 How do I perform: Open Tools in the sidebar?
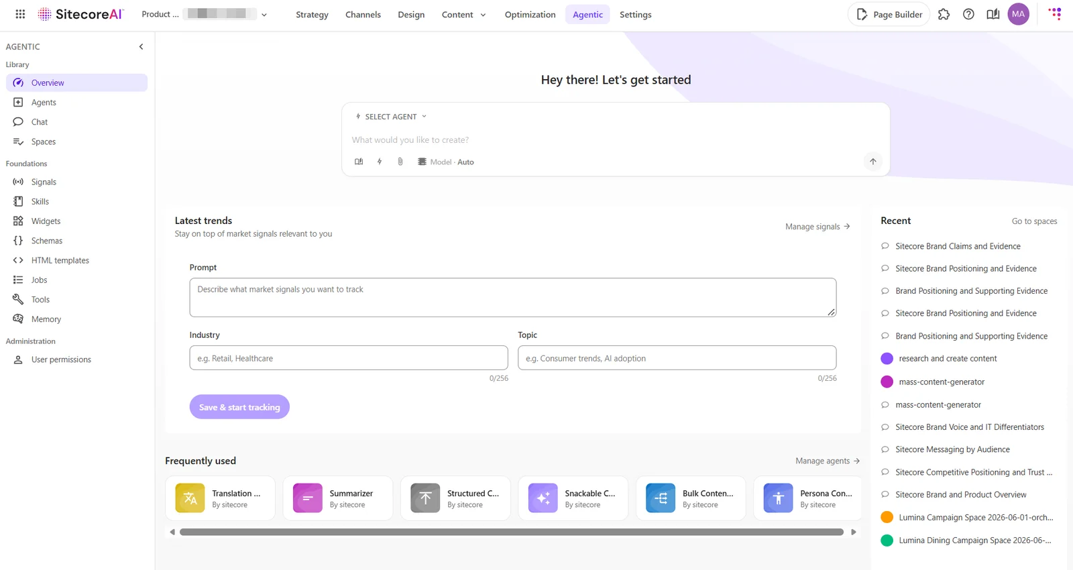(76, 300)
